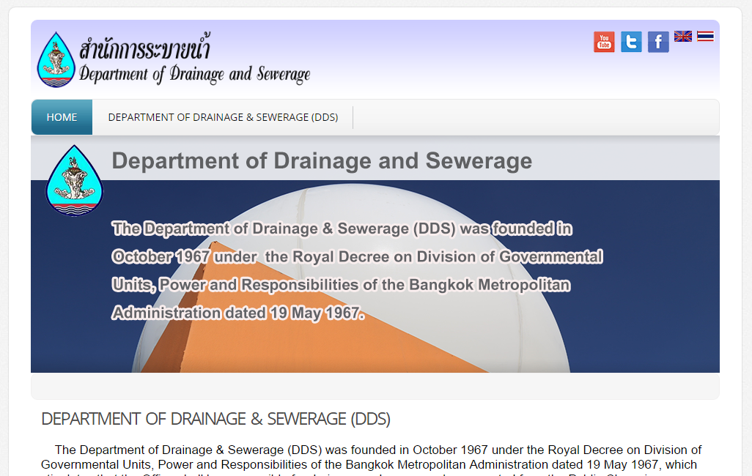Open the Twitter page icon
Image resolution: width=752 pixels, height=476 pixels.
tap(631, 42)
